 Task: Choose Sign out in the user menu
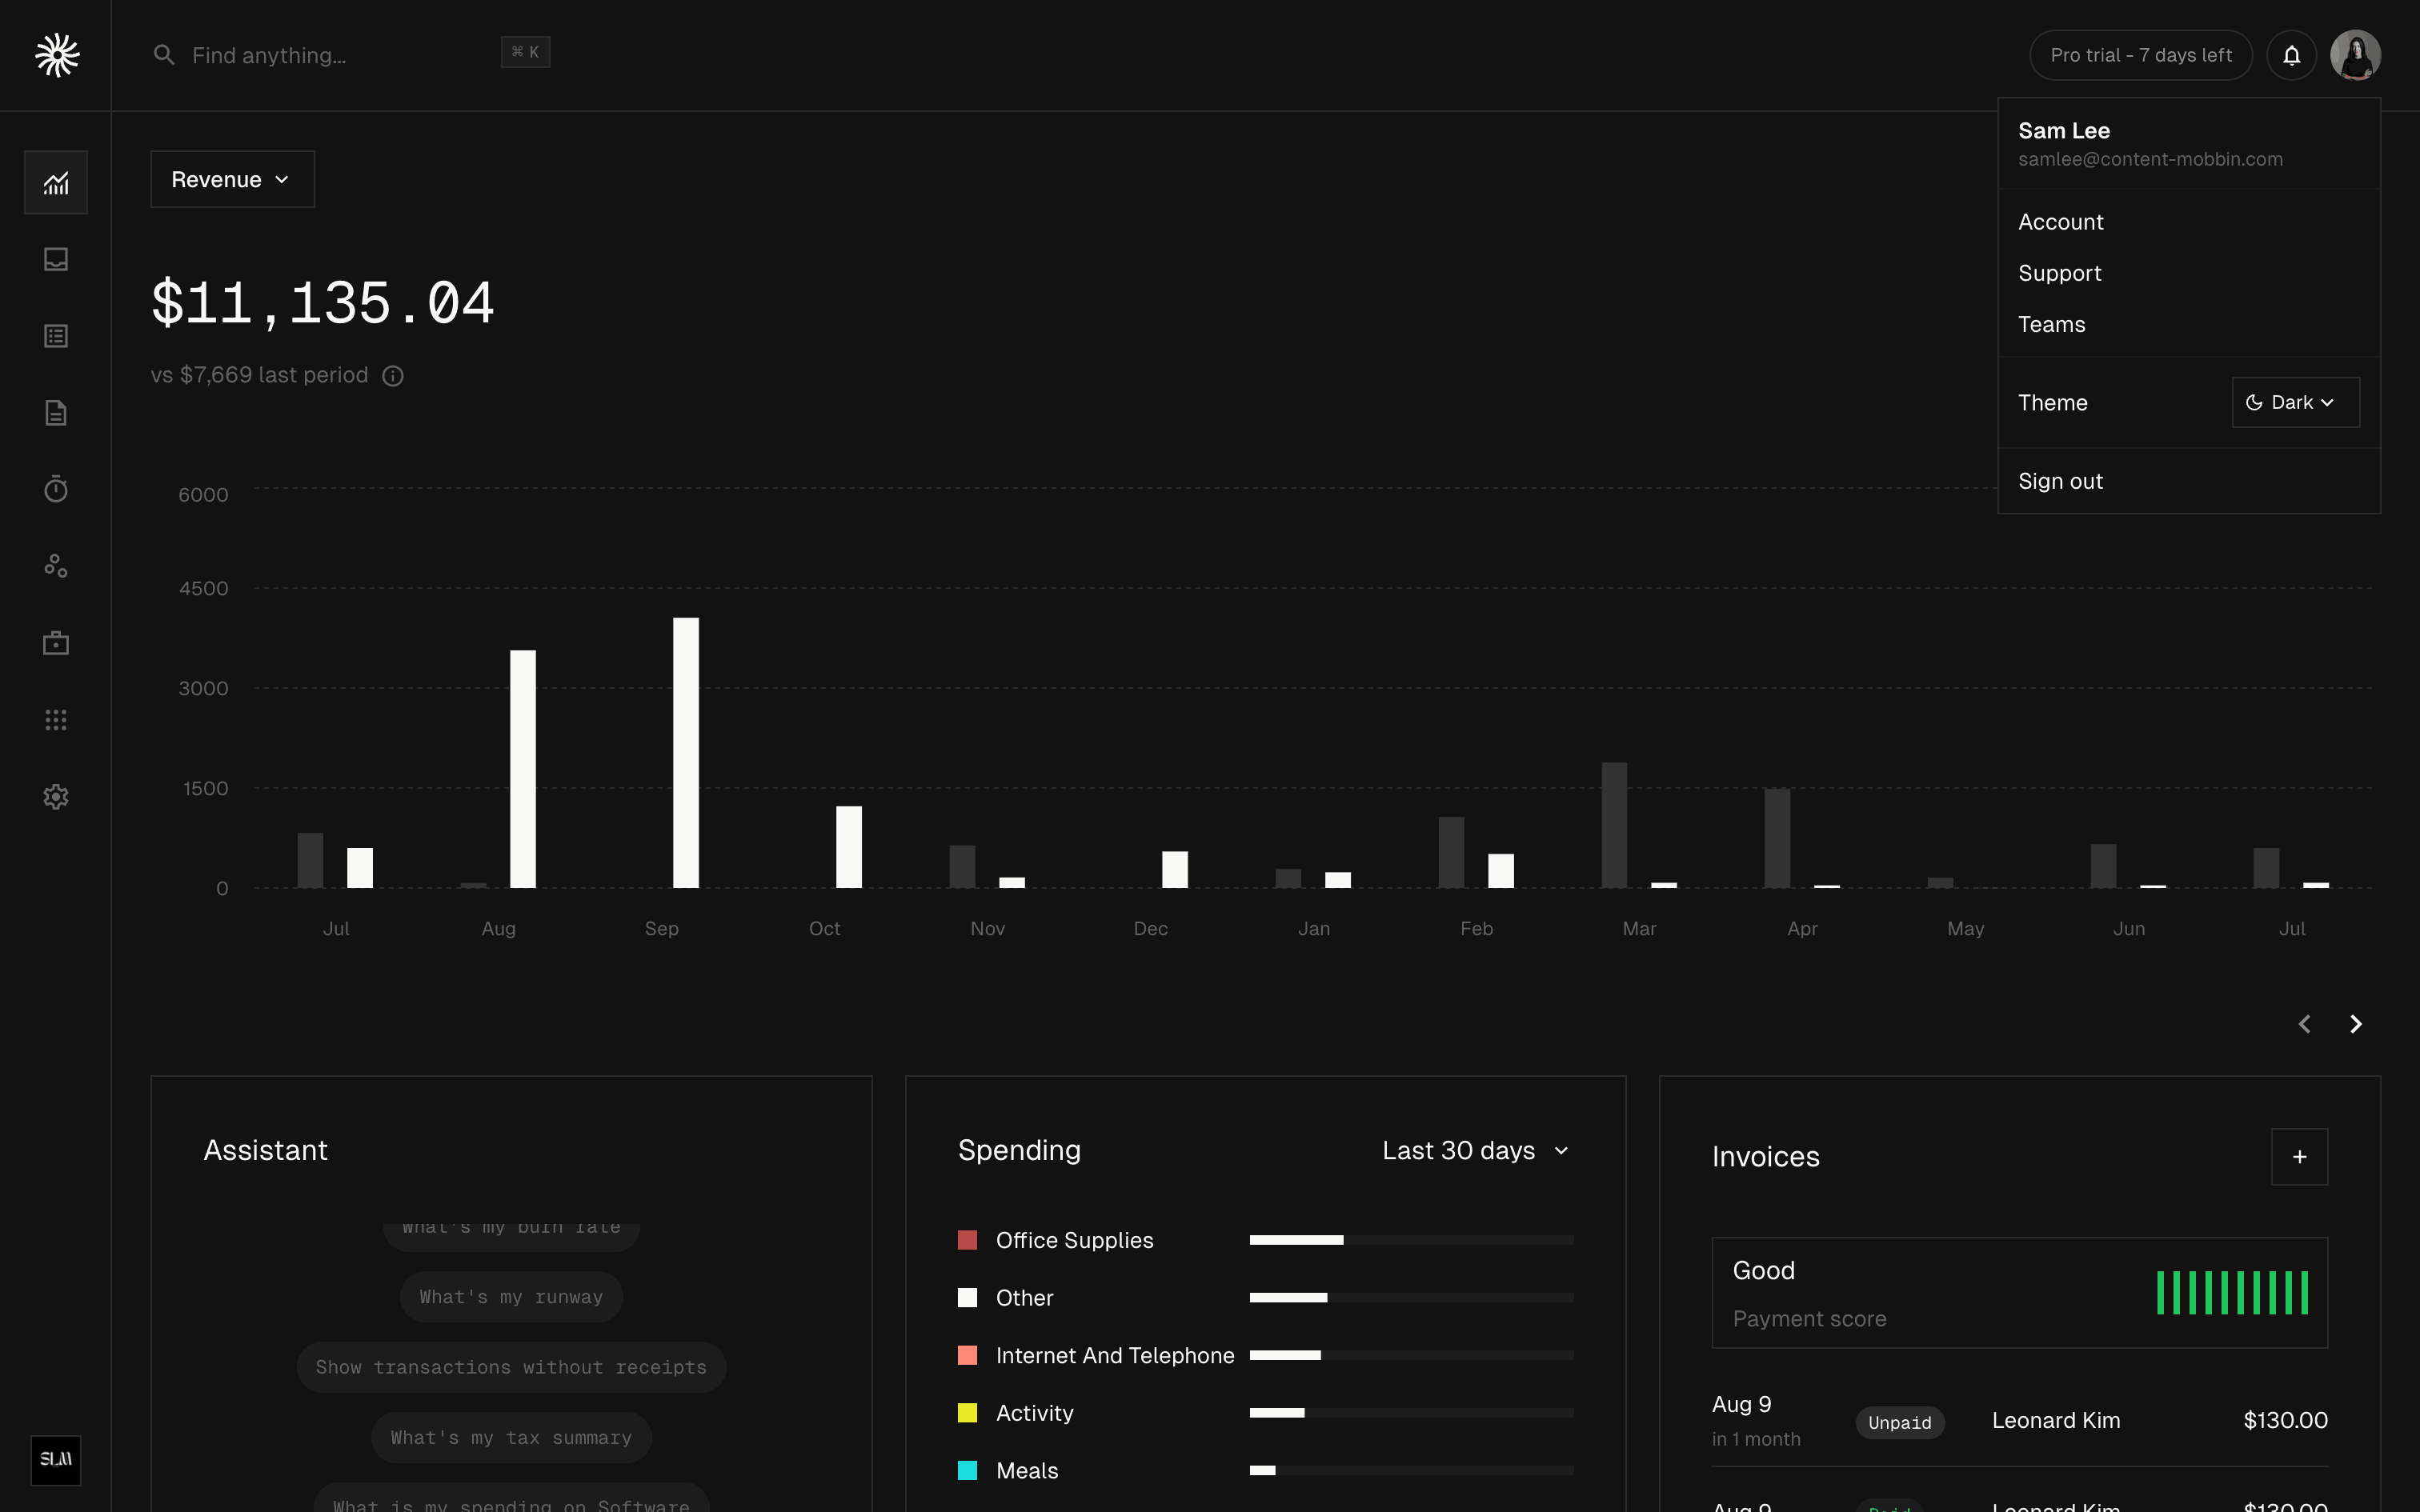tap(2060, 481)
